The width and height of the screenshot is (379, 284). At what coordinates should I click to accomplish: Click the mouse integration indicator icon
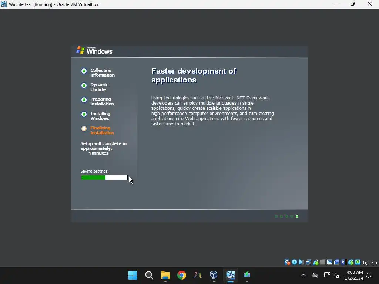[351, 262]
